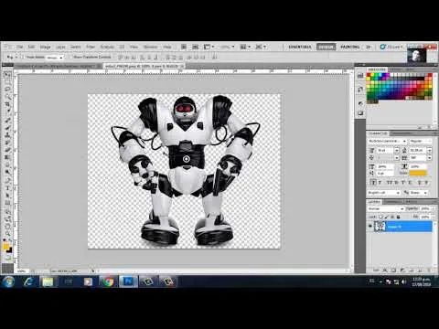Open the Window menu
439x329 pixels.
pyautogui.click(x=150, y=47)
